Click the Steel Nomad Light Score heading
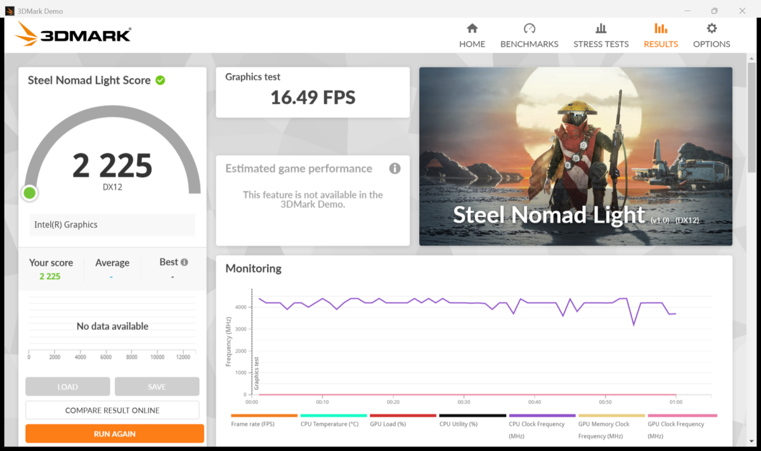Screen dimensions: 761x451 (x=89, y=80)
